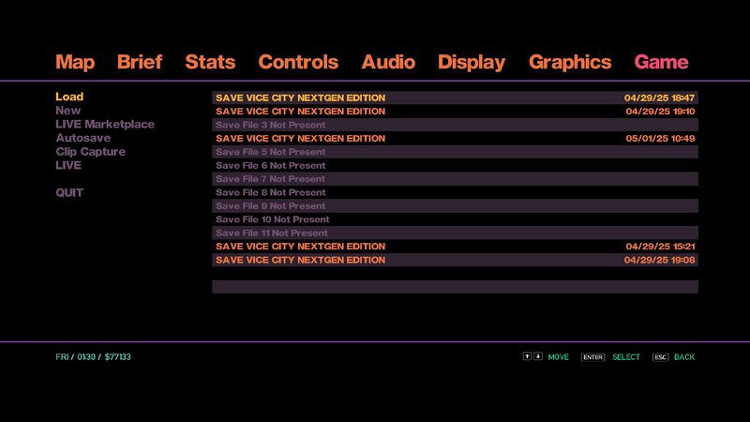
Task: Open the Map tab
Action: pyautogui.click(x=75, y=62)
